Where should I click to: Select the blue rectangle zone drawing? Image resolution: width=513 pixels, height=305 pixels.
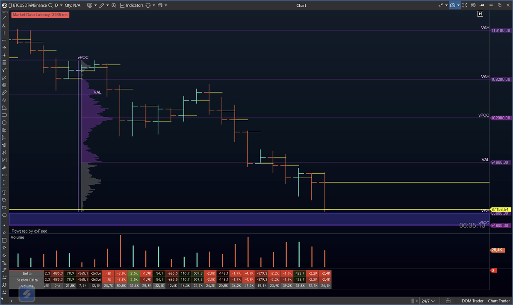pos(249,219)
